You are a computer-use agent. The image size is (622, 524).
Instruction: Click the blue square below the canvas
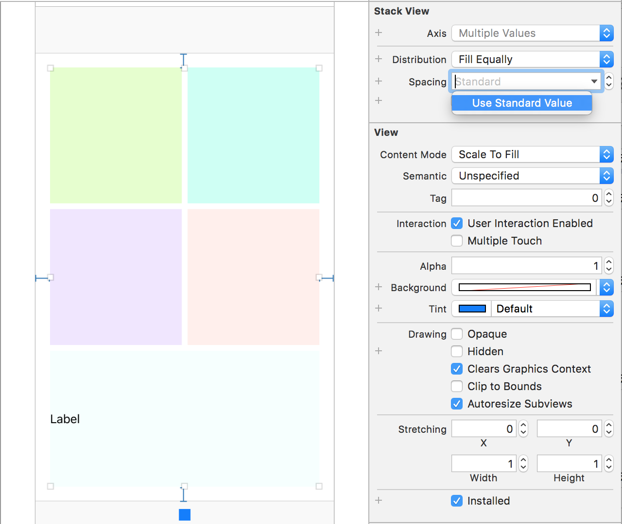coord(185,515)
